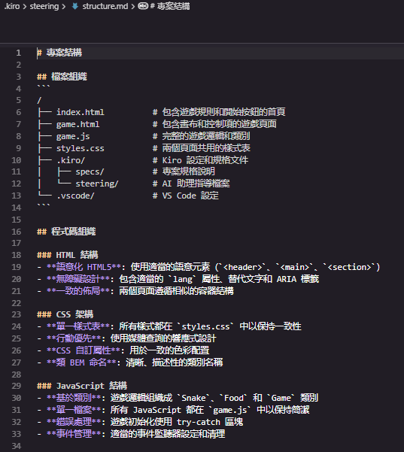Viewport: 404px width, 452px height.
Task: Click bold text '一致的佈局' on line 21
Action: click(78, 291)
